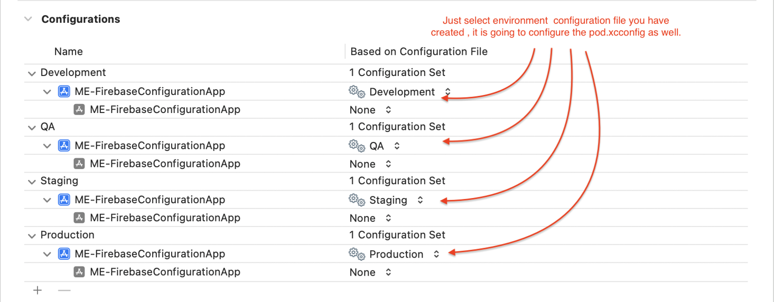Open Staging configuration file dropdown
The image size is (774, 302).
(x=420, y=200)
